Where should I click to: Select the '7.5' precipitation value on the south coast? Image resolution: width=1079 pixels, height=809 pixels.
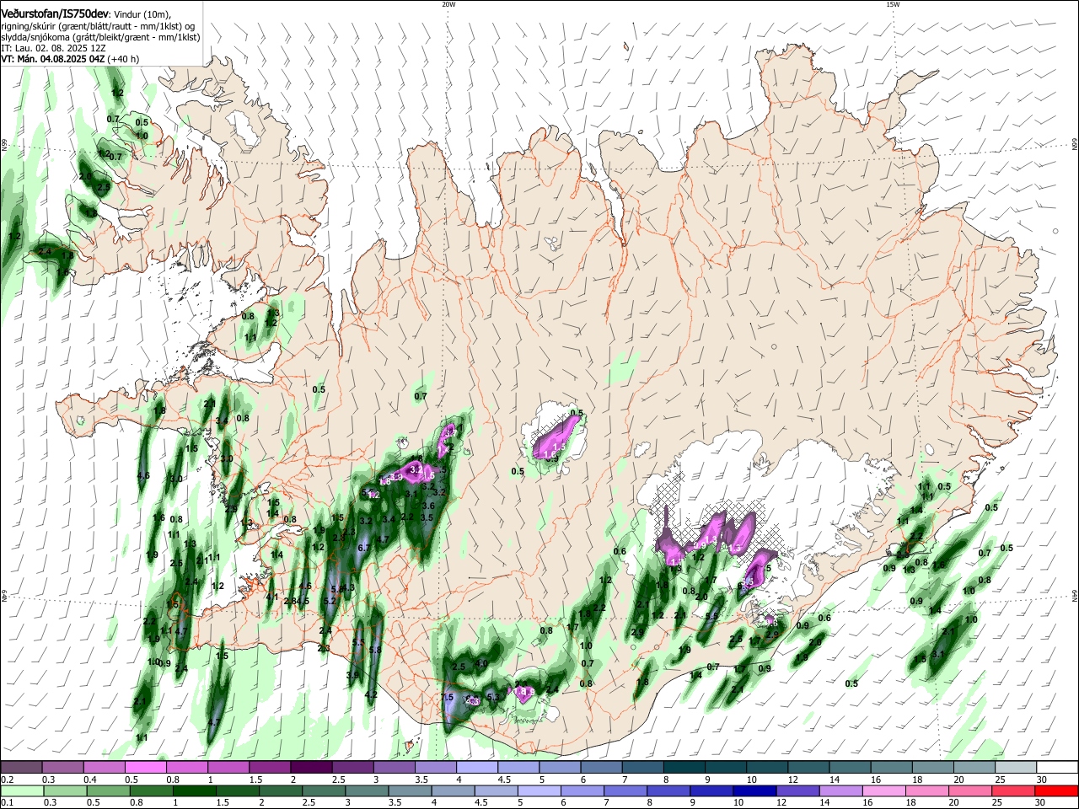click(x=448, y=698)
